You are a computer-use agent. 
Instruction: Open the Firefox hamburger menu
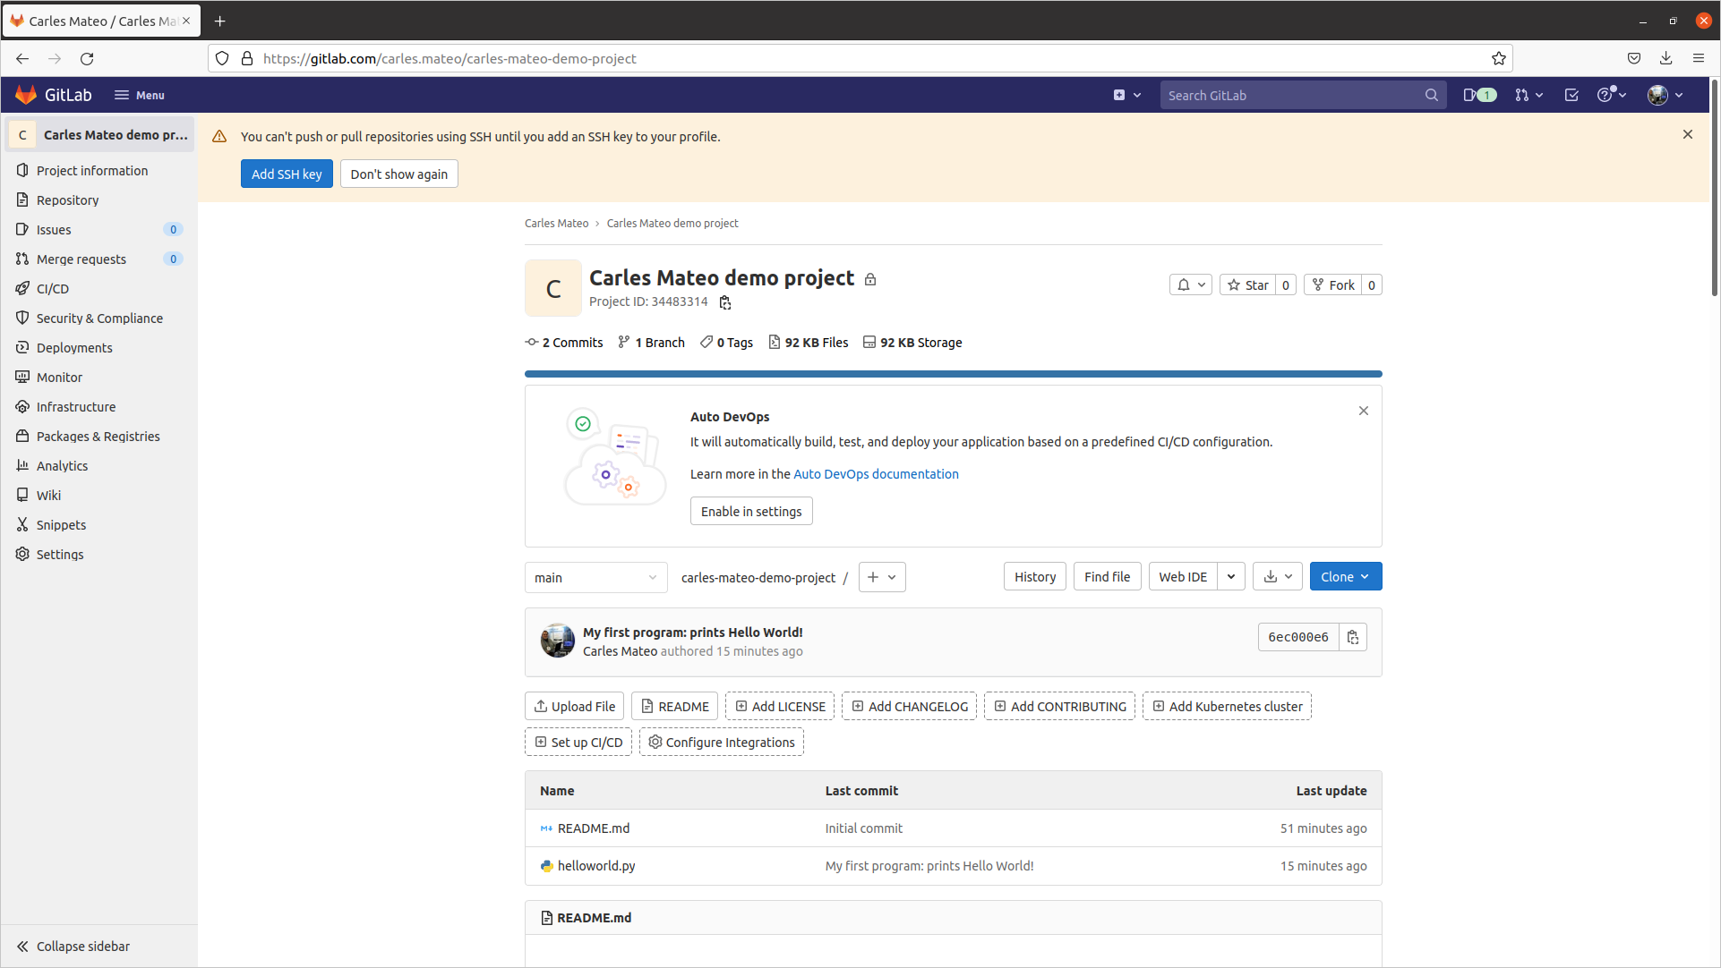[1698, 58]
